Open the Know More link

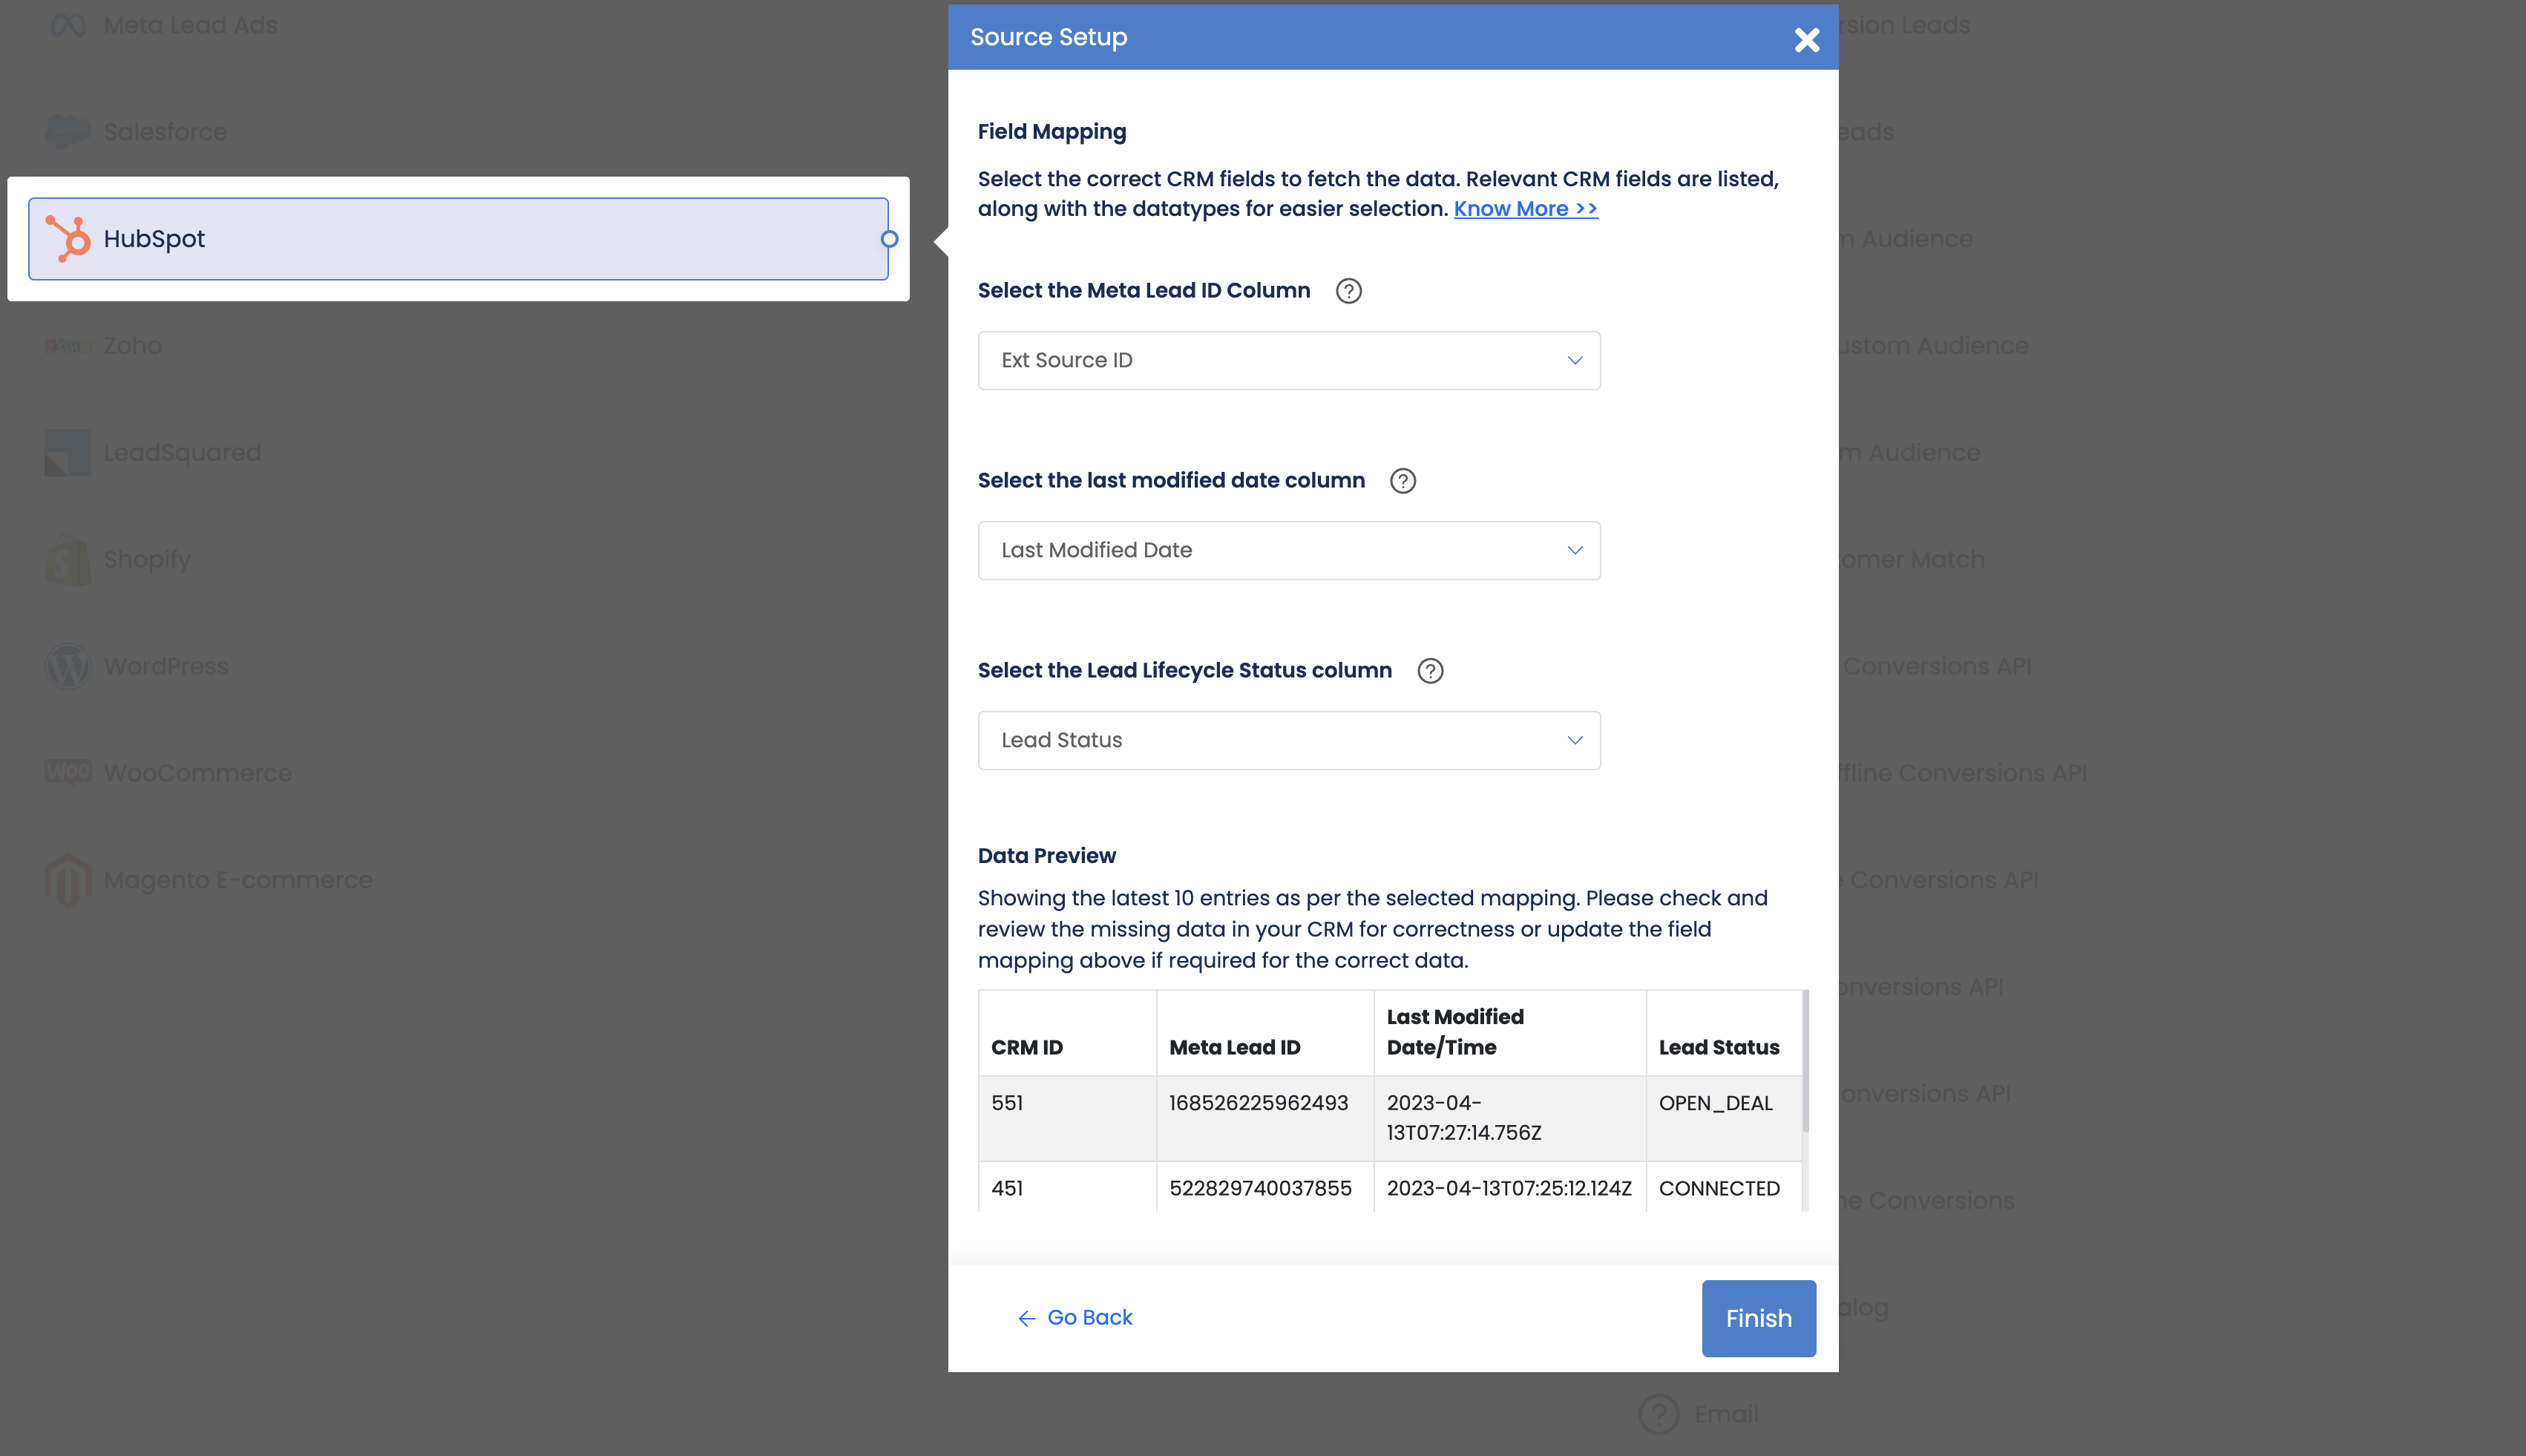pos(1525,208)
